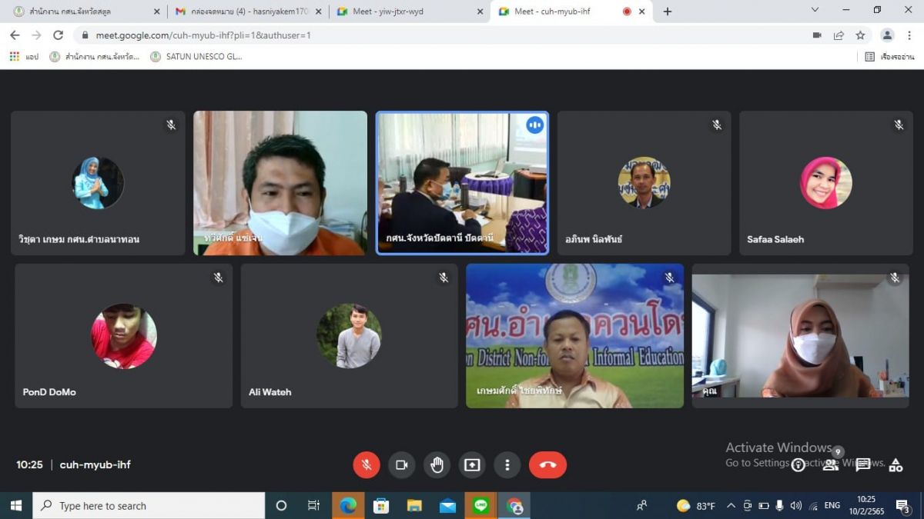The width and height of the screenshot is (924, 519).
Task: Leave the call with the red hang-up button
Action: (x=547, y=464)
